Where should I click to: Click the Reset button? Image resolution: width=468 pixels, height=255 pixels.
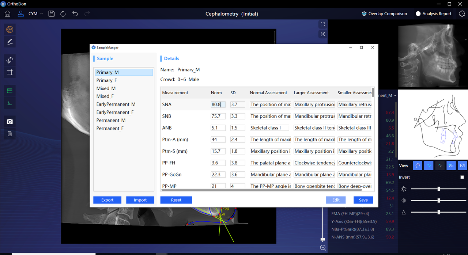tap(176, 200)
